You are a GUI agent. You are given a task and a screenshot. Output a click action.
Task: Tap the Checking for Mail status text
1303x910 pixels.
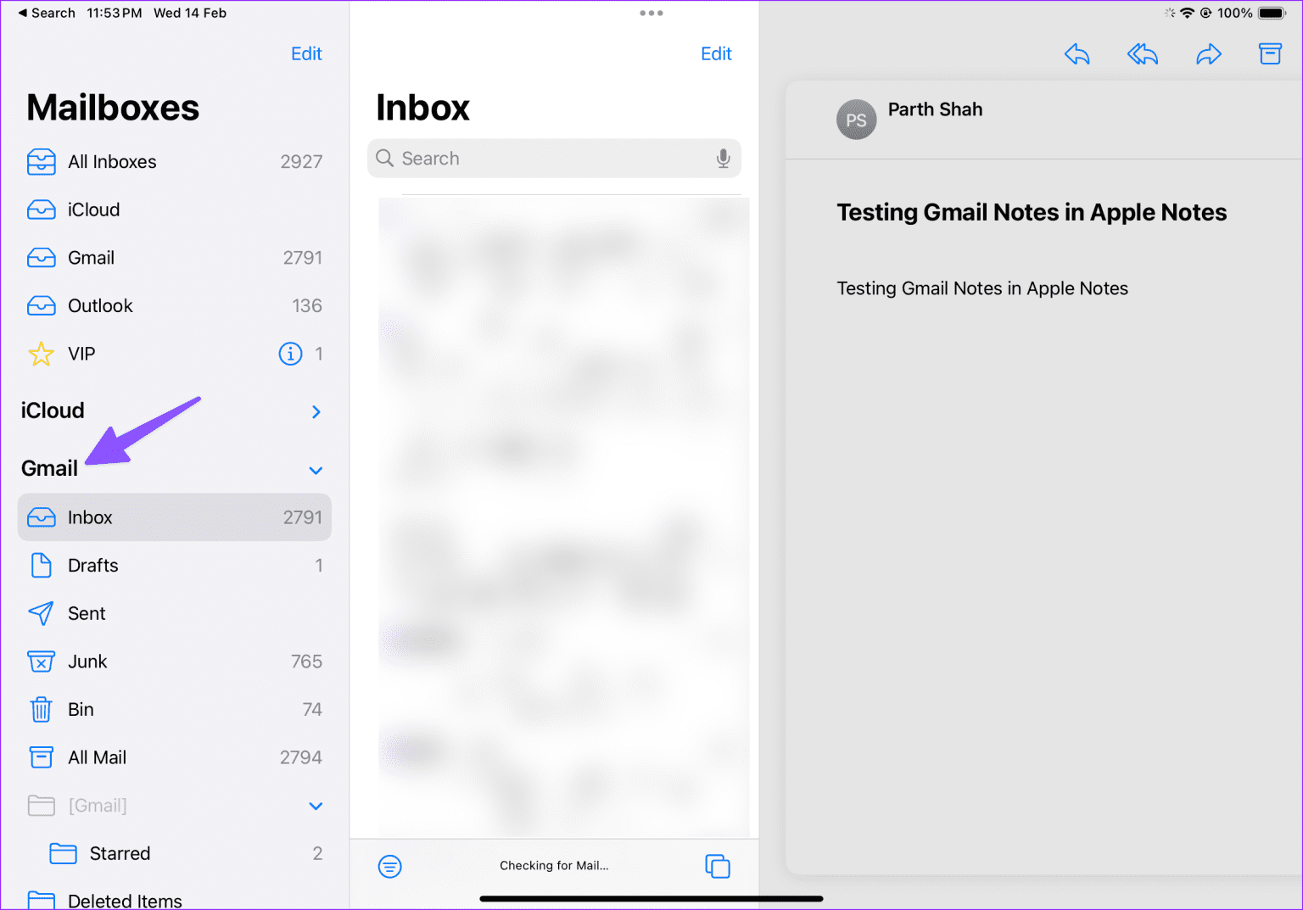pyautogui.click(x=554, y=865)
